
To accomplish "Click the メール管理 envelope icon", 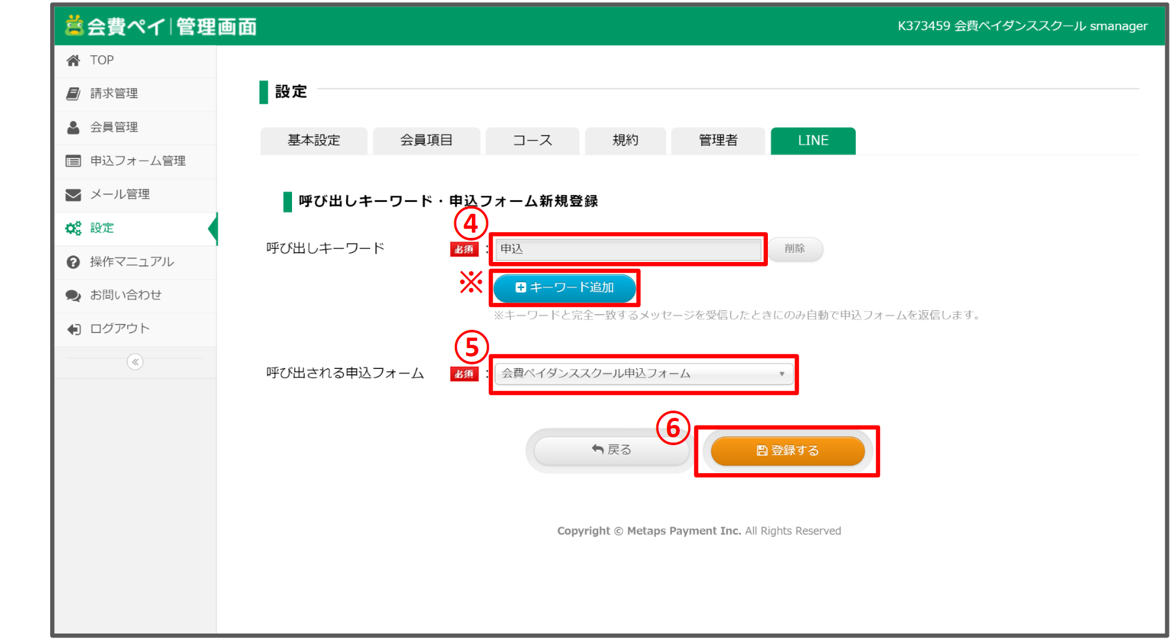I will 73,195.
